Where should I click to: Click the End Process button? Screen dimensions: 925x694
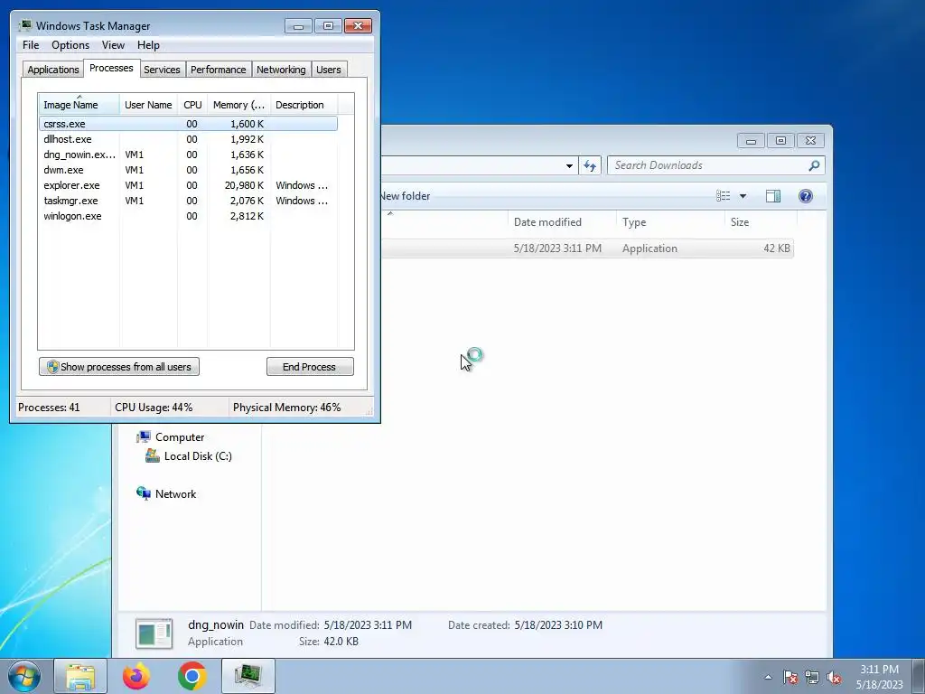[310, 367]
